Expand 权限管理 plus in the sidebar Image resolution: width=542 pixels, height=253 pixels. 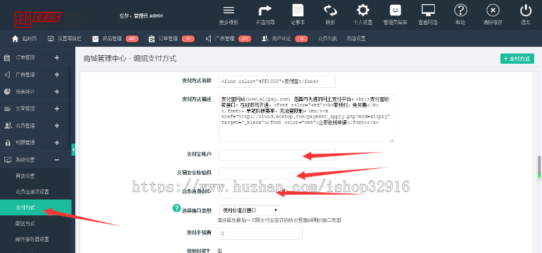click(57, 142)
